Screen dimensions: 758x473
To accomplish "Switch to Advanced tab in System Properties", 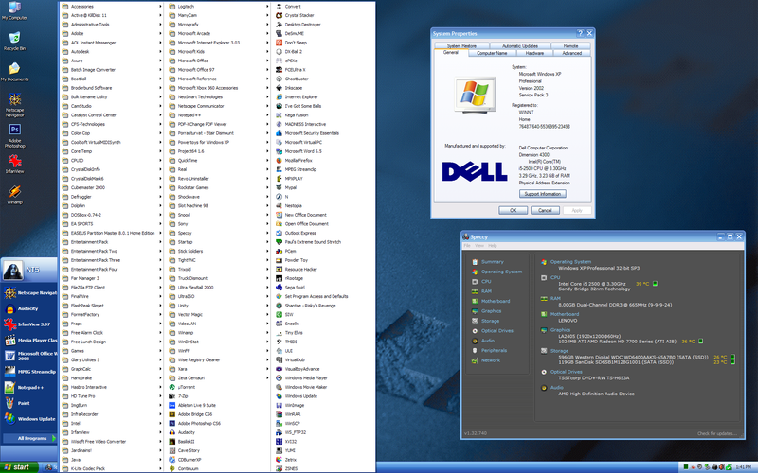I will (x=572, y=53).
